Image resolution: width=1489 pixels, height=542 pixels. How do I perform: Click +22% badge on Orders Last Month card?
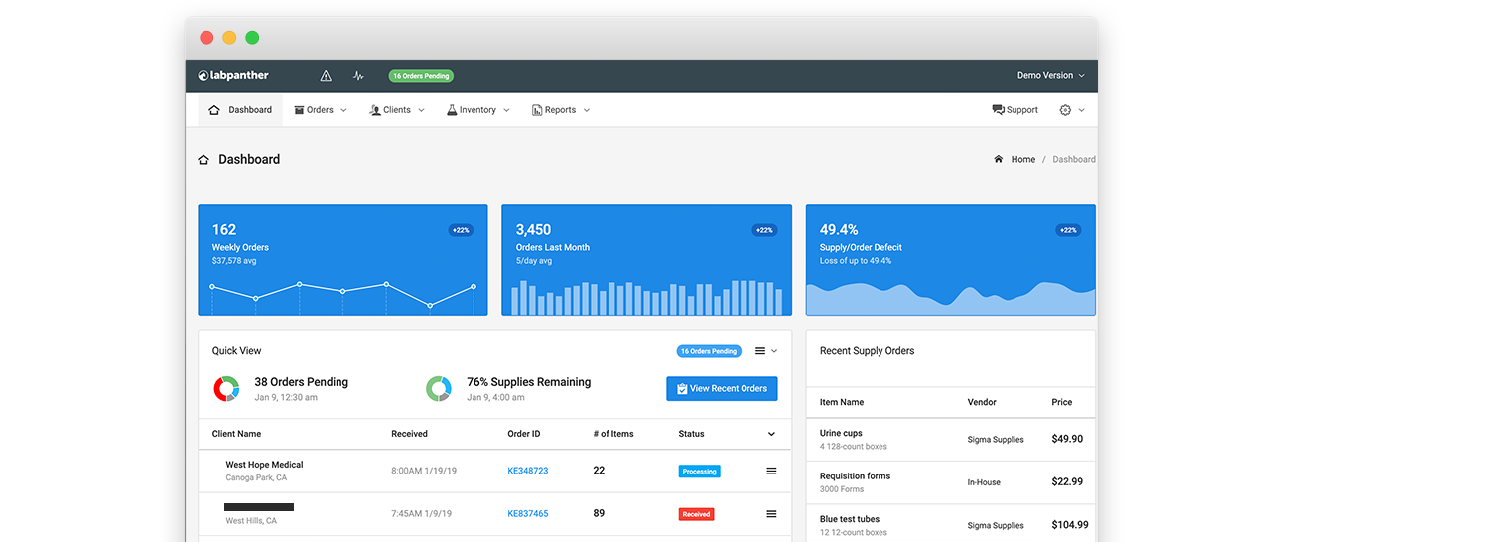[x=764, y=230]
